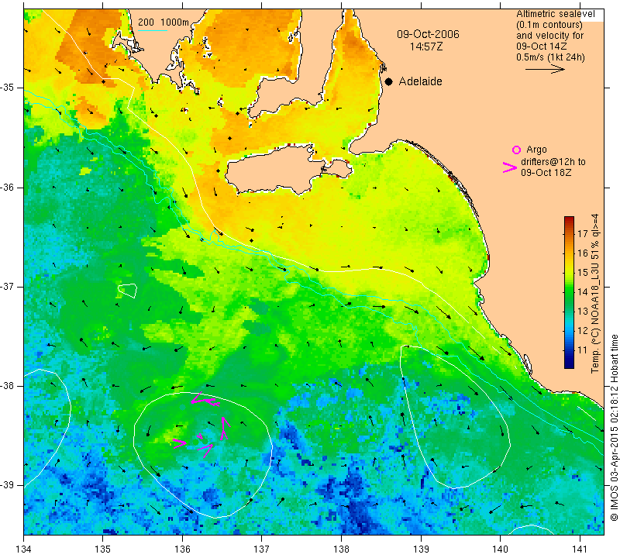Click the latitude axis label -37

tap(7, 286)
